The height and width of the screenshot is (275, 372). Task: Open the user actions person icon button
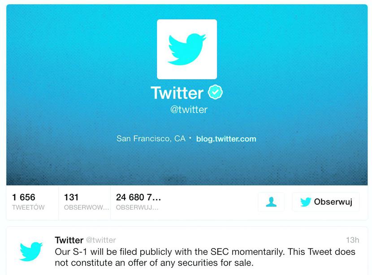coord(271,202)
